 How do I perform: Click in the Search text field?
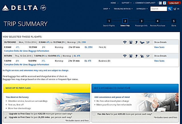[x=159, y=9]
